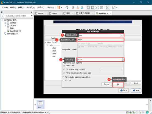The width and height of the screenshot is (152, 114).
Task: Open the snapshot manager icon in the toolbar
Action: 82,7
